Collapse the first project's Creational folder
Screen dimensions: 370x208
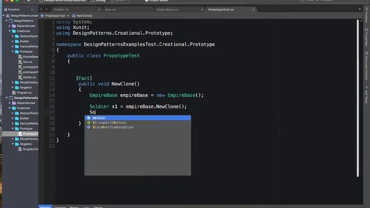tap(10, 31)
